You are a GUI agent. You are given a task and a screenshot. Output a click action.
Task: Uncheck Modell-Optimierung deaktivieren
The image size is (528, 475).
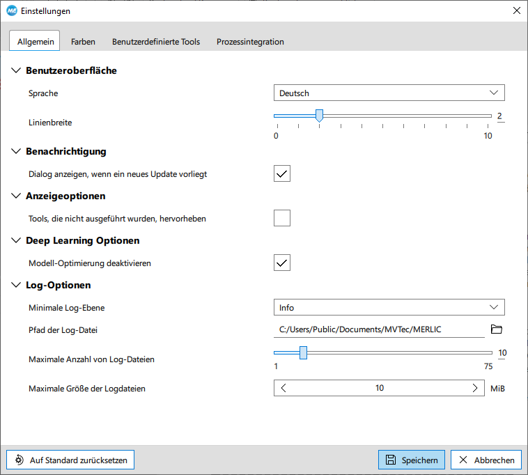pos(281,263)
